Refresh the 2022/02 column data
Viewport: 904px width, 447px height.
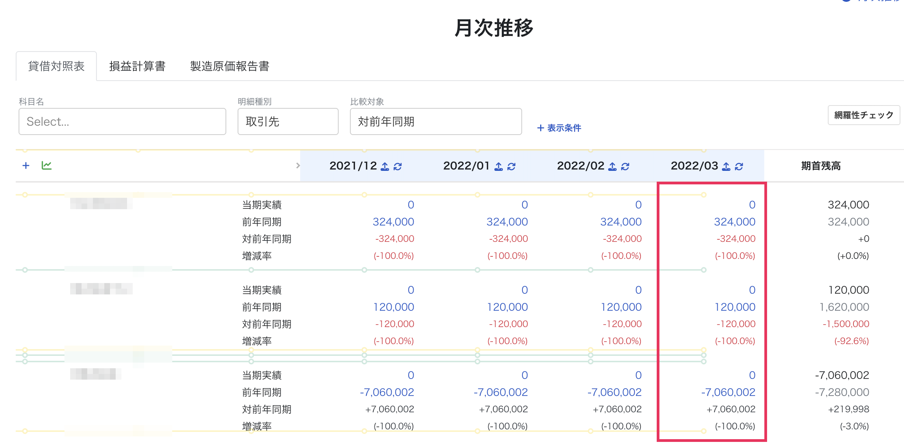(x=625, y=166)
